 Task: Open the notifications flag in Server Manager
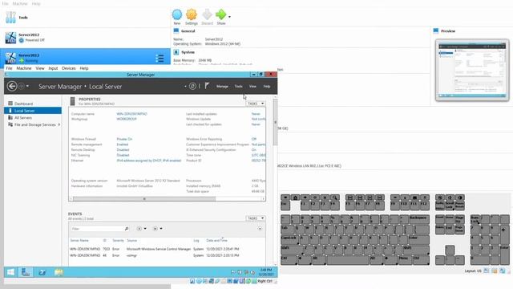(207, 86)
